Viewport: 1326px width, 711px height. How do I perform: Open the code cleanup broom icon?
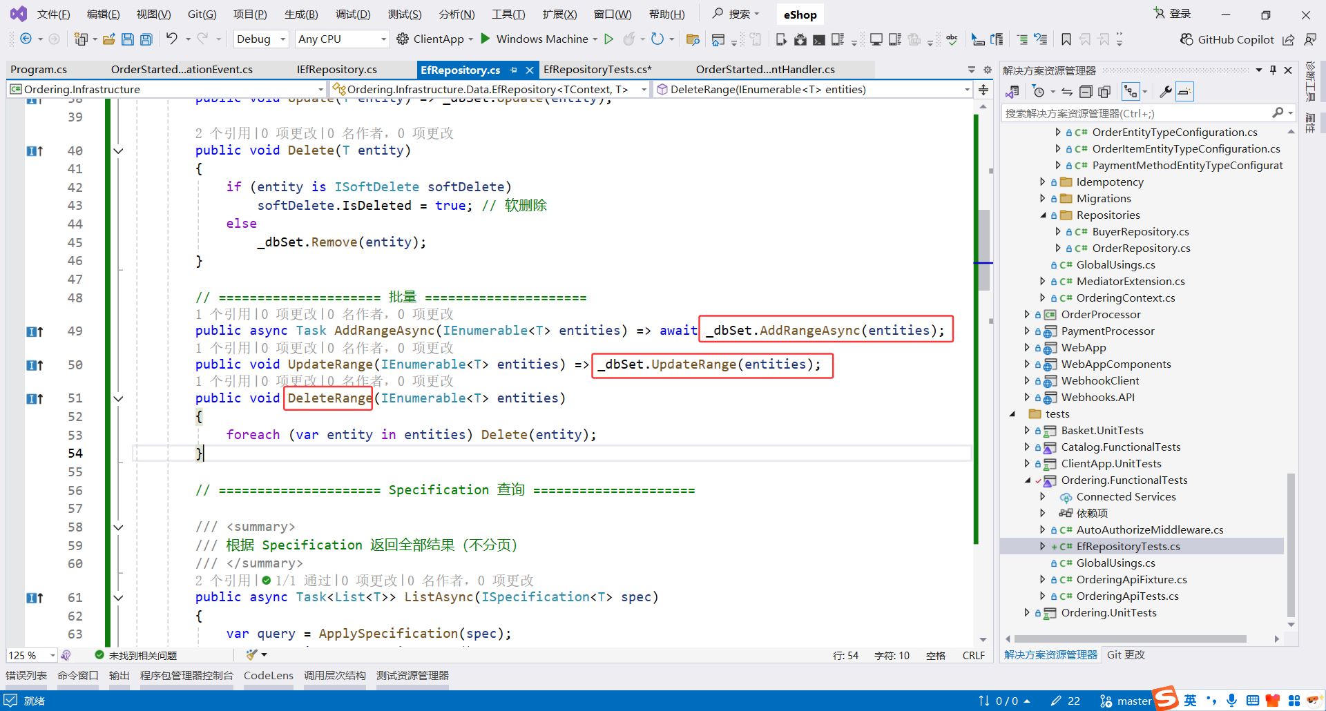tap(251, 655)
